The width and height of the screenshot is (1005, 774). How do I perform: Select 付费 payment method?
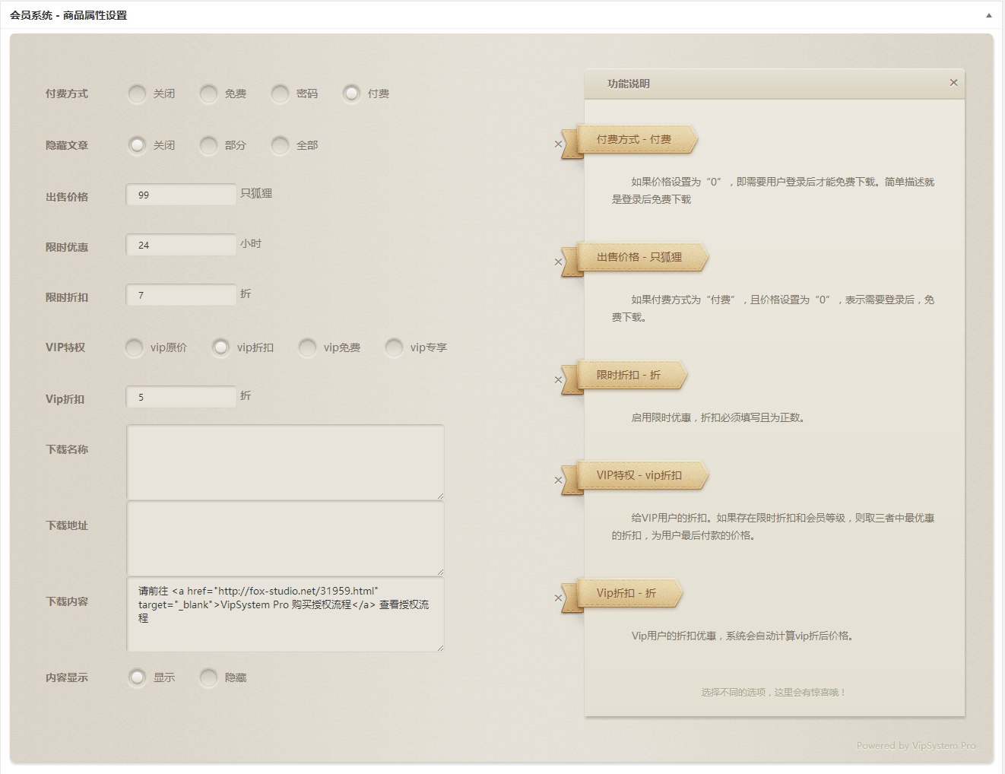(351, 94)
